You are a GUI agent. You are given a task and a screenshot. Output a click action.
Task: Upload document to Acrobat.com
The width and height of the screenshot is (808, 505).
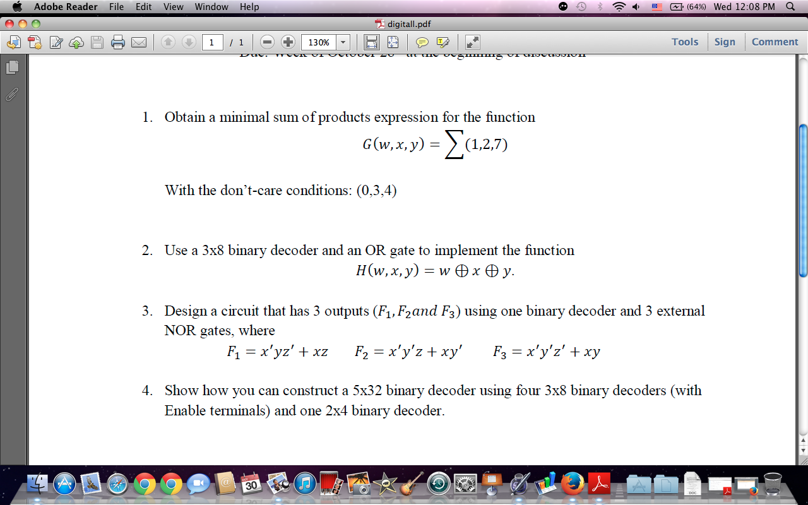(x=77, y=42)
